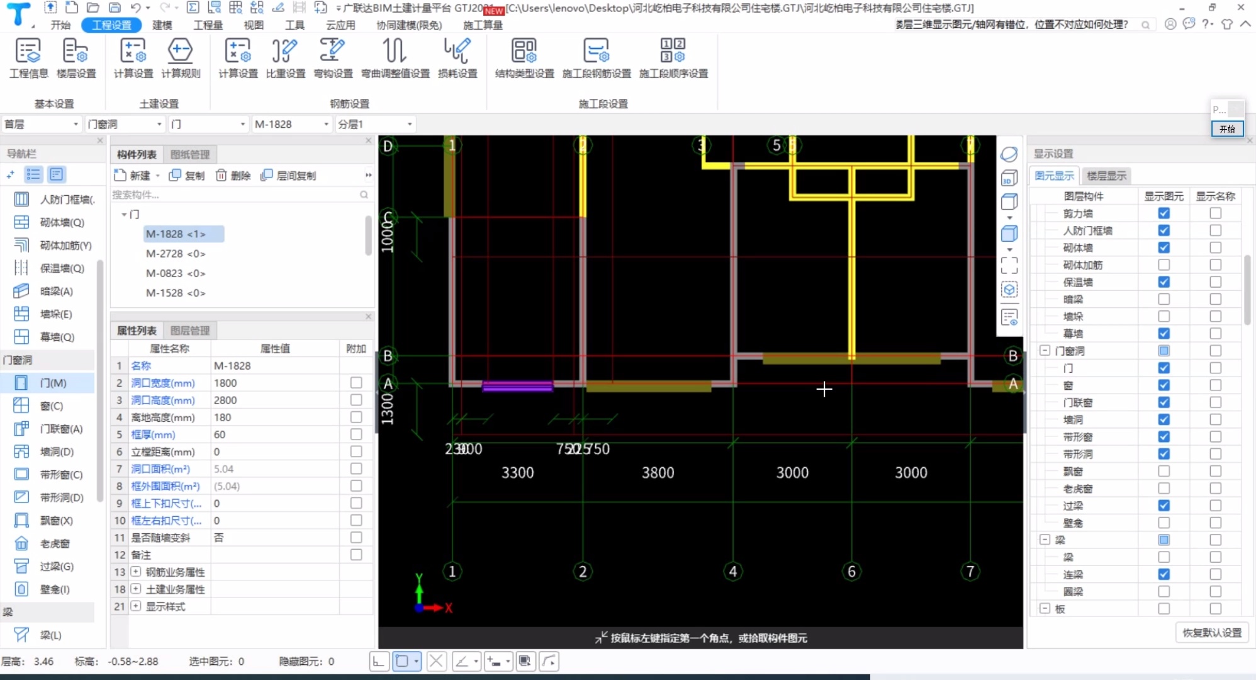1256x680 pixels.
Task: Open 土建 计算规则 settings
Action: coord(181,59)
